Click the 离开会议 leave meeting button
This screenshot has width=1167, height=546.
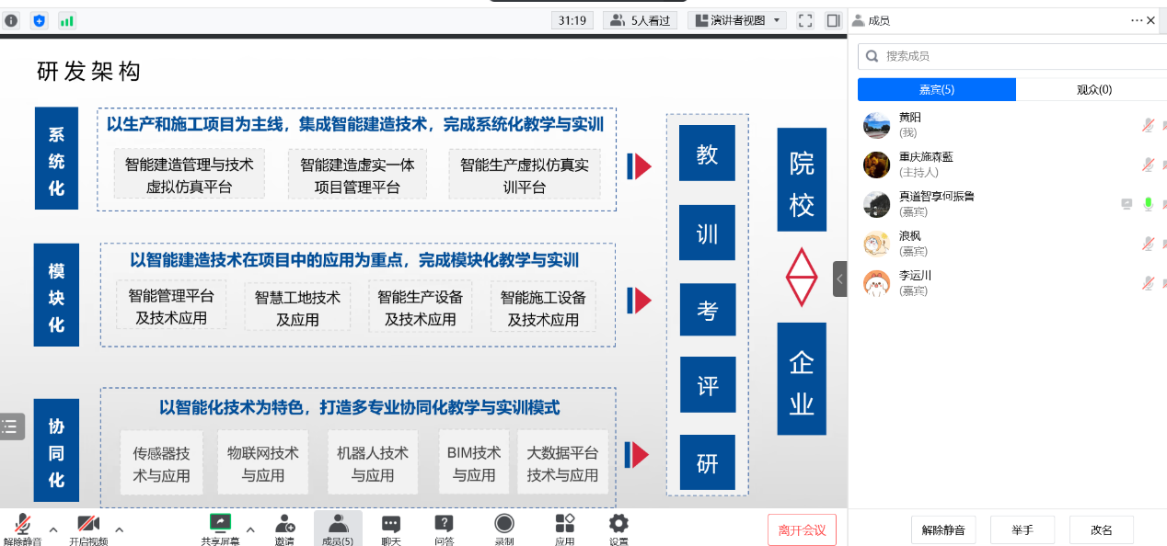click(x=802, y=529)
